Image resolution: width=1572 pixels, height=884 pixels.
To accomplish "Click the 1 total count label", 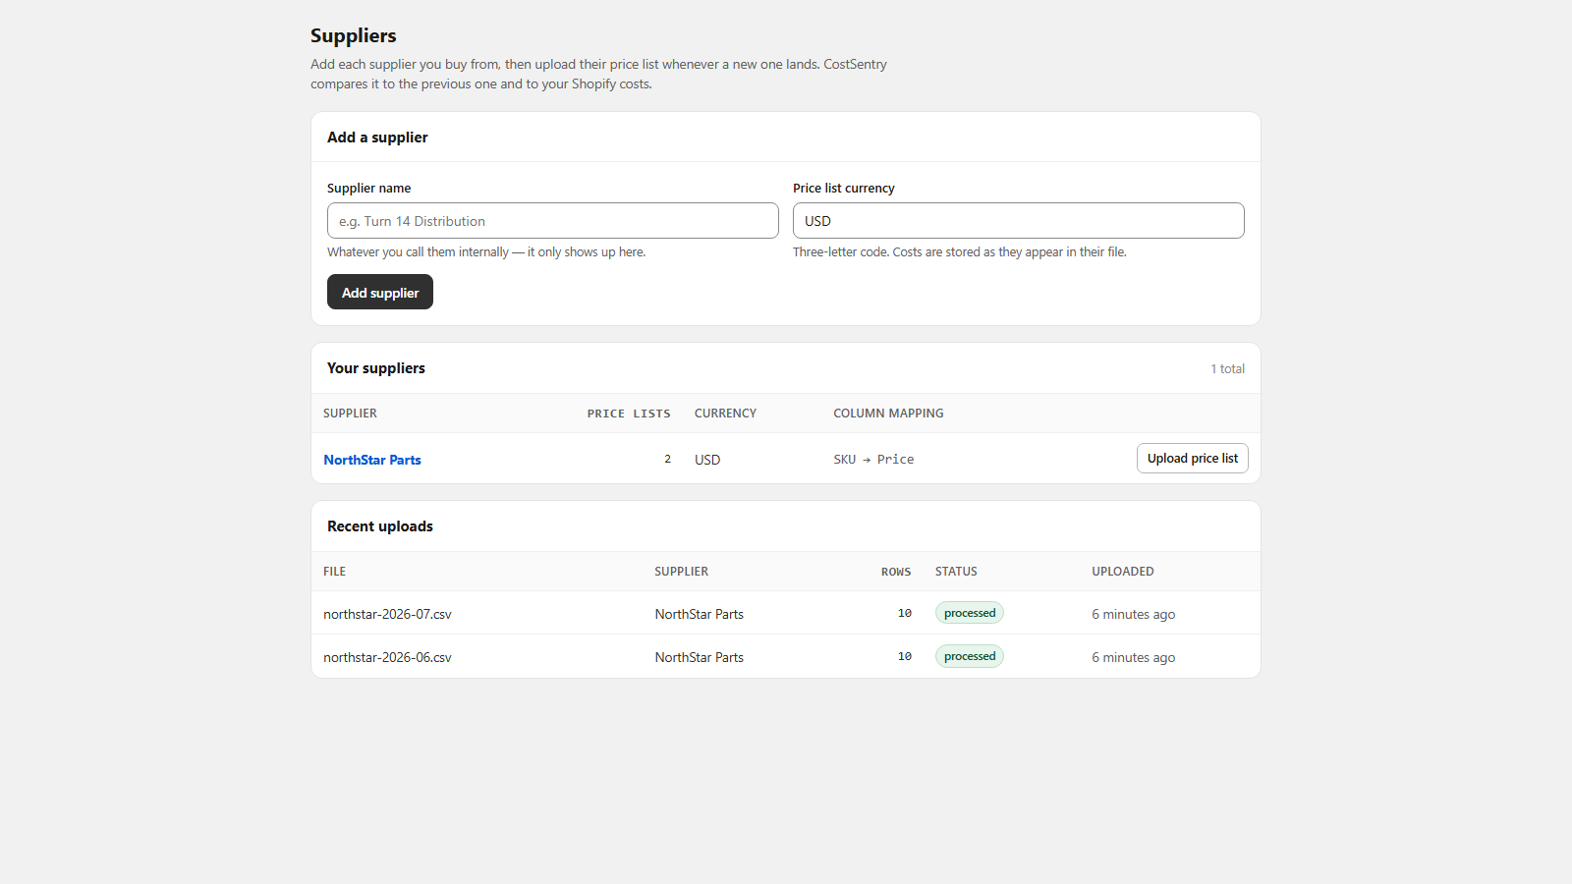I will (x=1227, y=369).
